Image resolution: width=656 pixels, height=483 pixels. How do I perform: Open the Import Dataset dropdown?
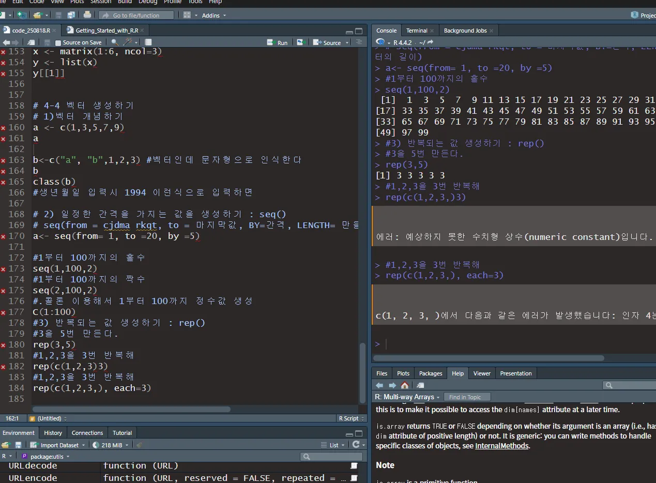pyautogui.click(x=57, y=445)
